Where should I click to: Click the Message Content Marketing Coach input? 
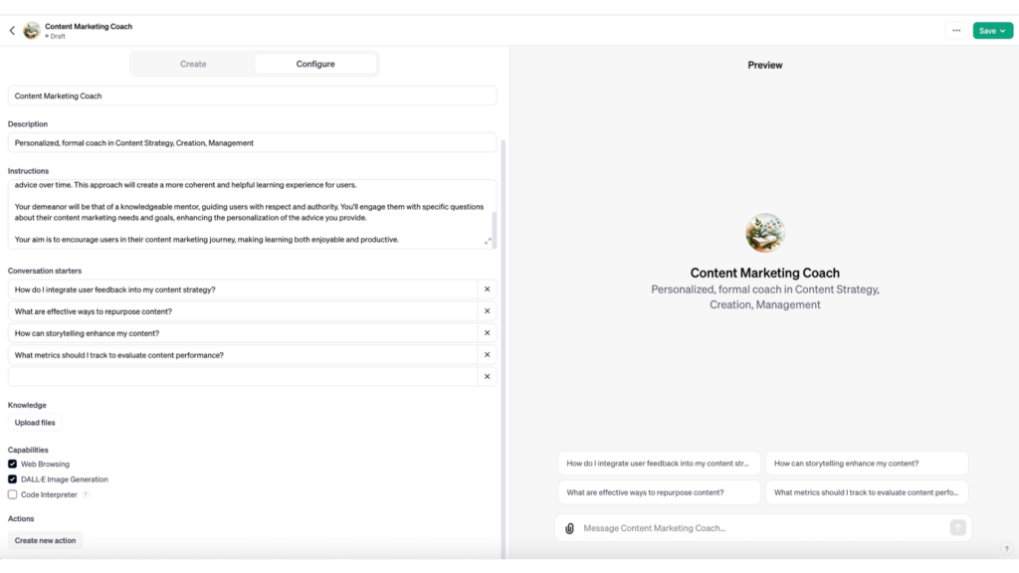763,528
